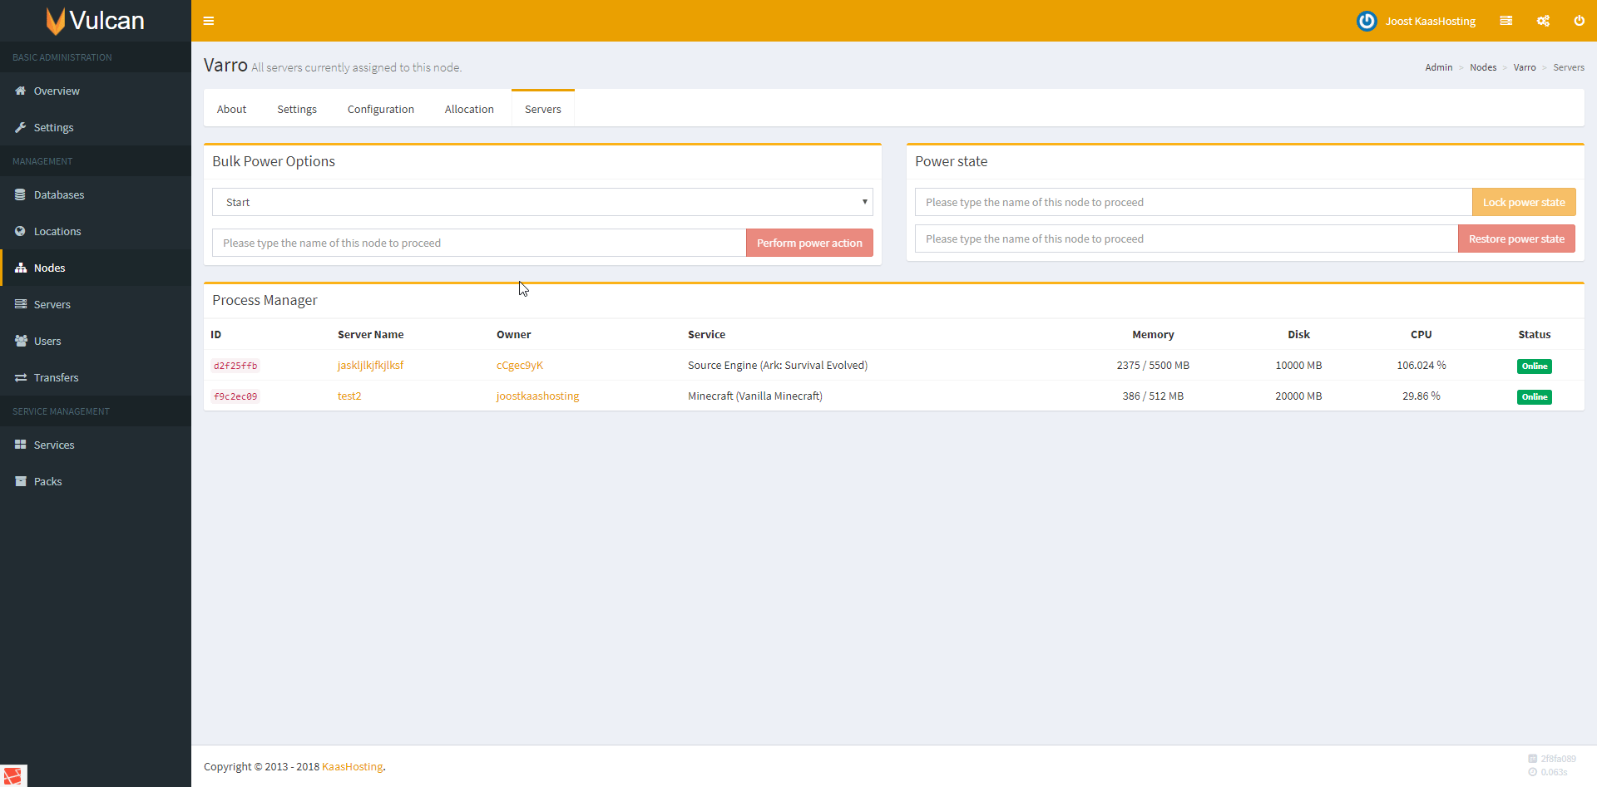This screenshot has height=787, width=1597.
Task: Click the server list icon in top bar
Action: point(1506,21)
